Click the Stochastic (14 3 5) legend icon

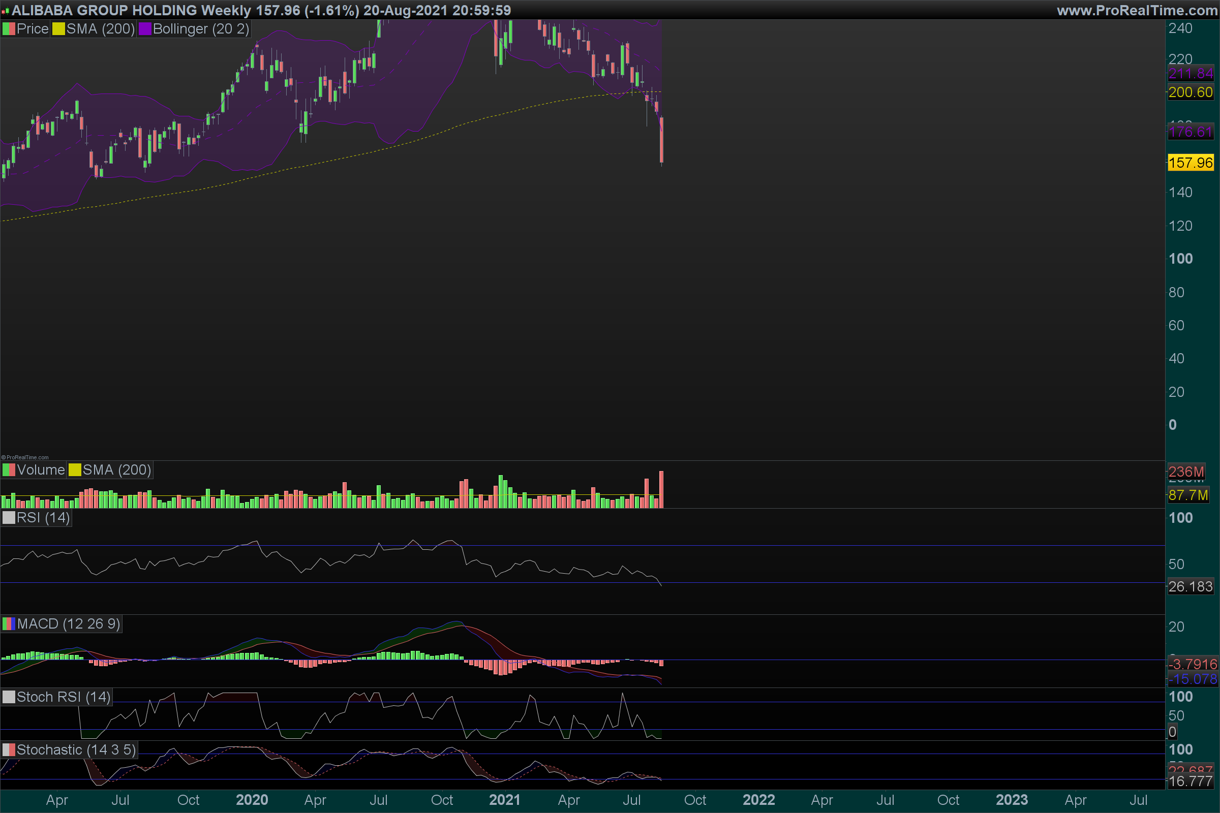coord(9,750)
